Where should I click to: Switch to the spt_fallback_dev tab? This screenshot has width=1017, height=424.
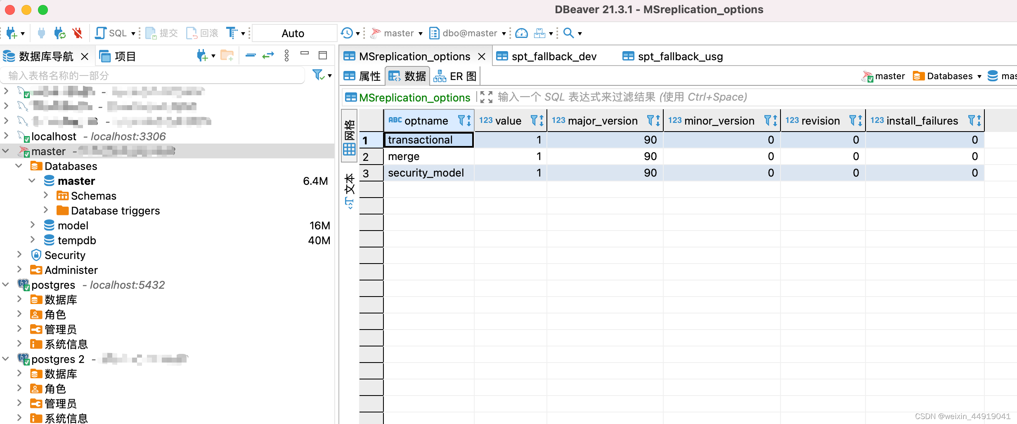pyautogui.click(x=553, y=56)
